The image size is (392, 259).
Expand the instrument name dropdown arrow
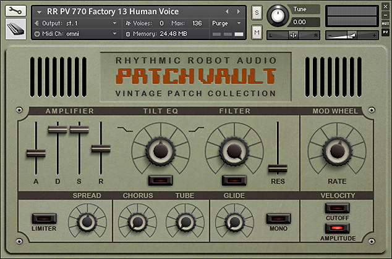coord(39,12)
